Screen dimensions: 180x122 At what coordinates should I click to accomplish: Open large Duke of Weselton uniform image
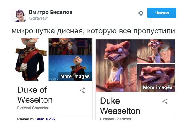(x=30, y=60)
